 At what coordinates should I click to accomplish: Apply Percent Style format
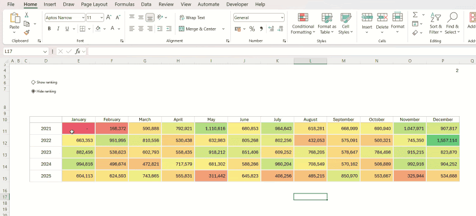[x=252, y=29]
